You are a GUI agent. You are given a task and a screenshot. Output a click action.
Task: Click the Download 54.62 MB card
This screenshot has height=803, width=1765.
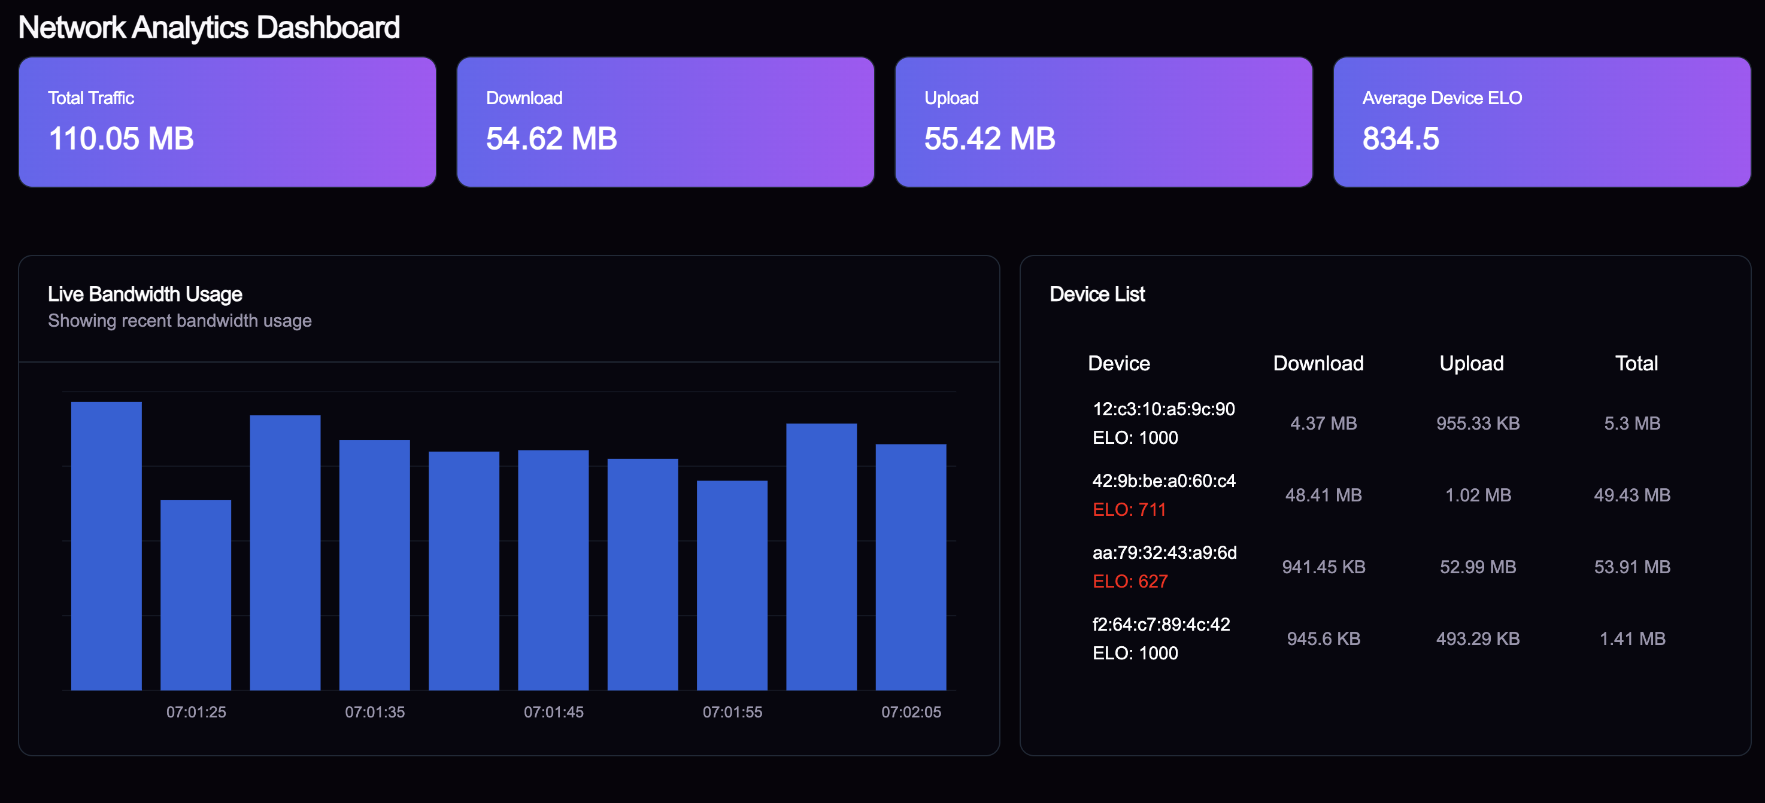coord(665,122)
